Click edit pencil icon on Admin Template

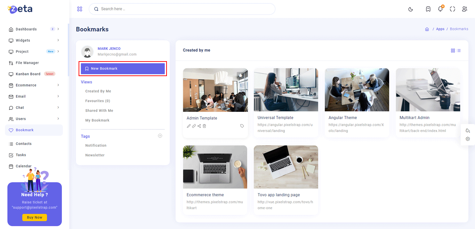[189, 126]
